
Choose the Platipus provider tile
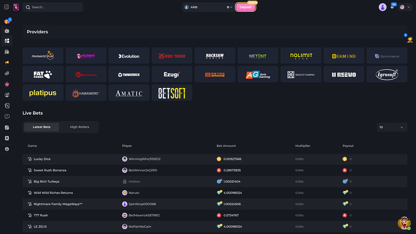[x=43, y=93]
